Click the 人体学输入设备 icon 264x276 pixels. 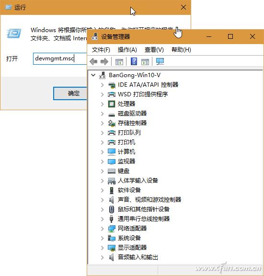coord(112,181)
